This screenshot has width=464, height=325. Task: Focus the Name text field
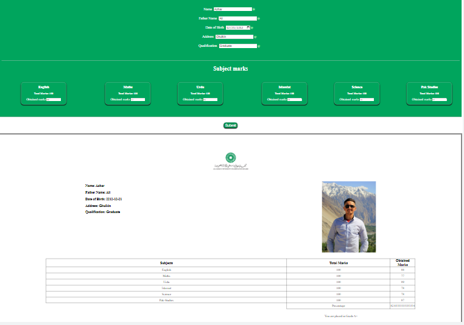click(233, 9)
